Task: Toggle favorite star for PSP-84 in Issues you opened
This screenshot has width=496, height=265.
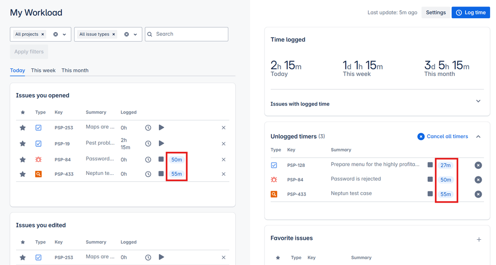Action: [x=22, y=159]
